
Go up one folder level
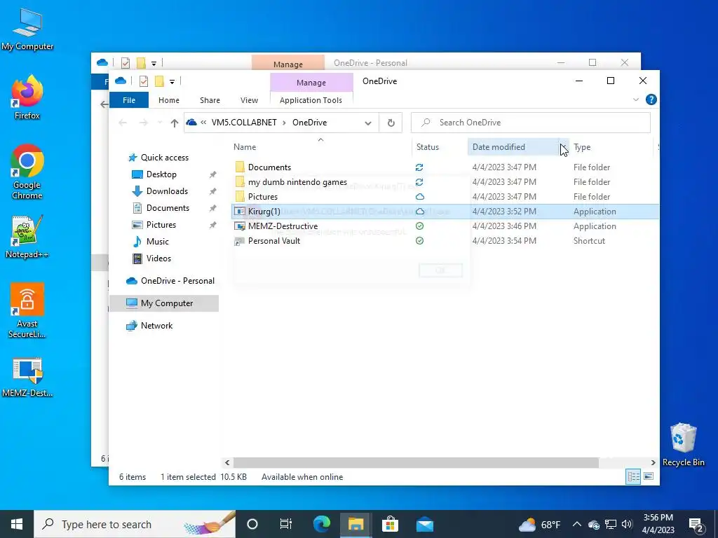pos(174,123)
